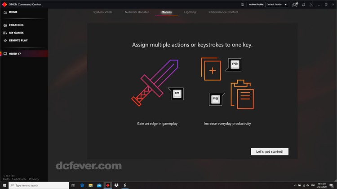The width and height of the screenshot is (337, 189).
Task: Open Dropbox from the taskbar
Action: (116, 185)
